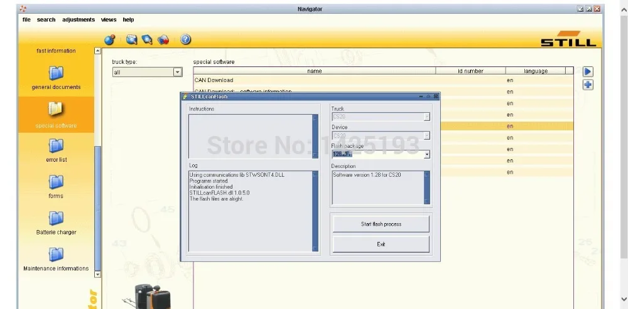Click the blue help question mark icon
Screen dimensions: 628x309
185,39
